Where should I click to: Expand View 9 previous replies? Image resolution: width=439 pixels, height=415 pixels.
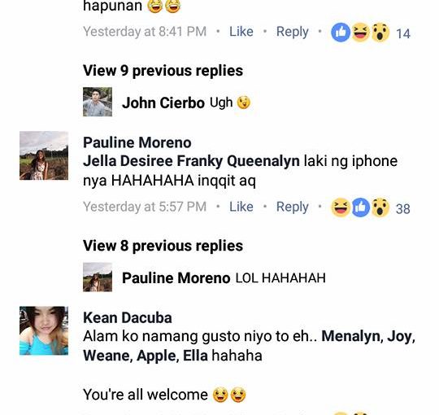click(x=163, y=71)
